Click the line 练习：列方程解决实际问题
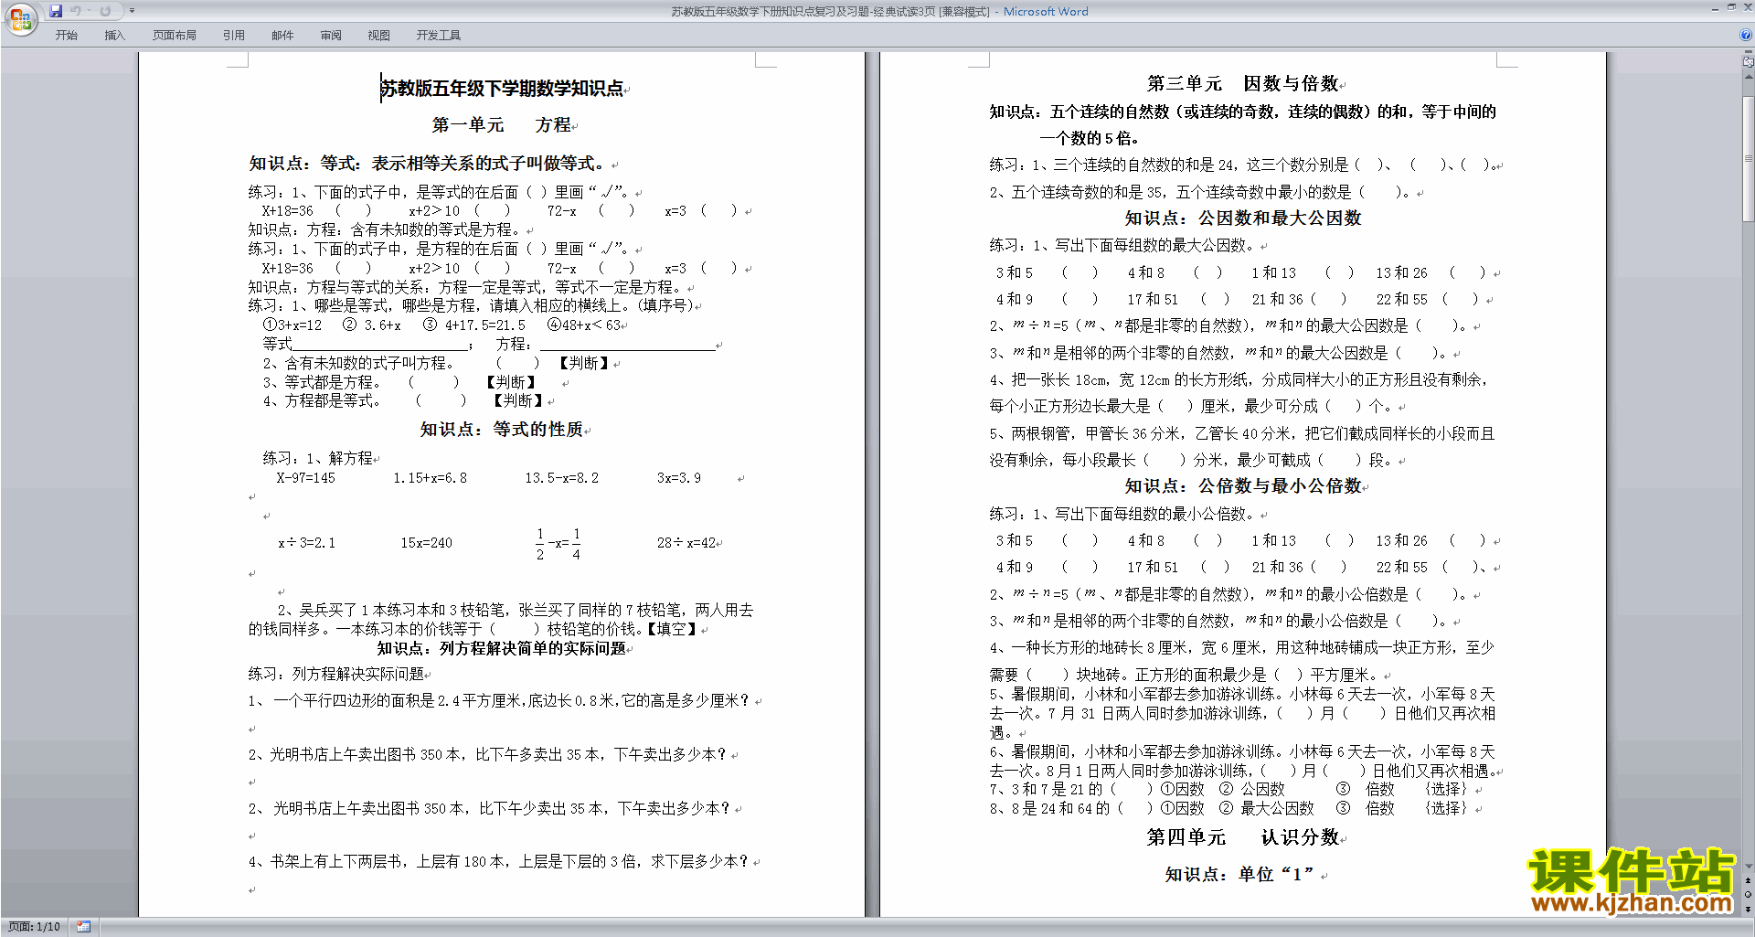The height and width of the screenshot is (937, 1755). (336, 674)
